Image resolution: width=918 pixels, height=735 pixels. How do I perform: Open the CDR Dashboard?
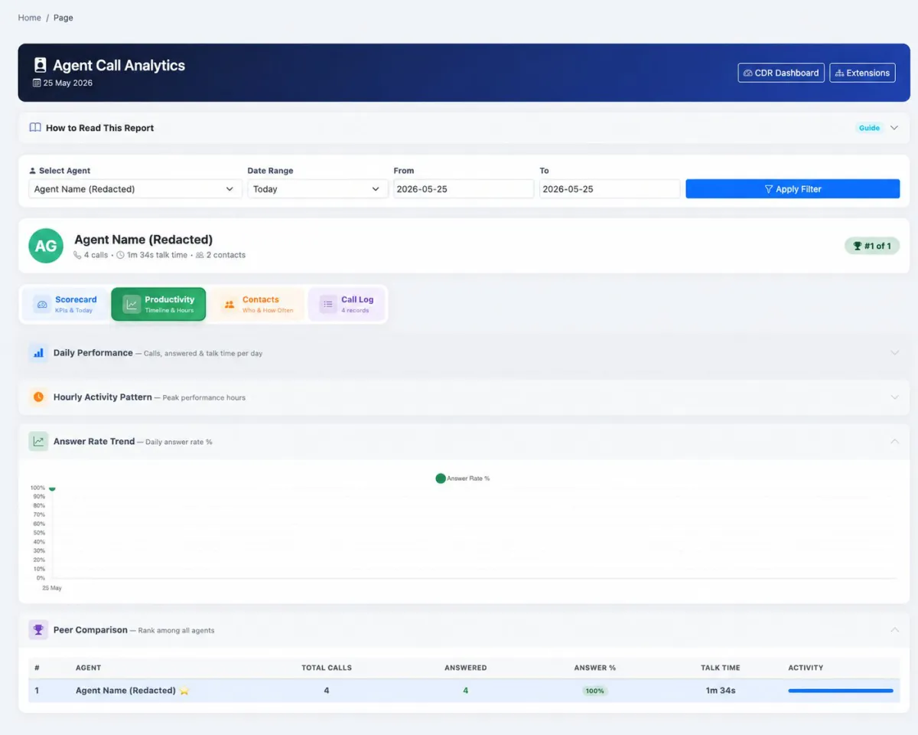tap(781, 73)
